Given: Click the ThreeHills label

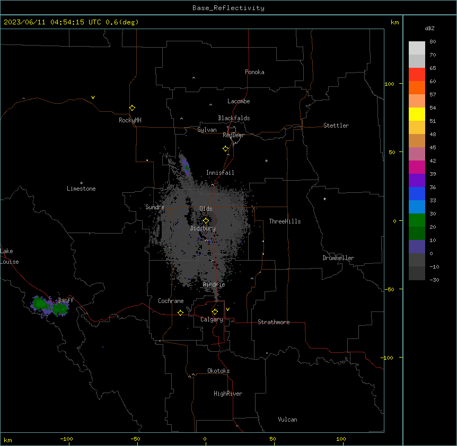Looking at the screenshot, I should point(285,221).
